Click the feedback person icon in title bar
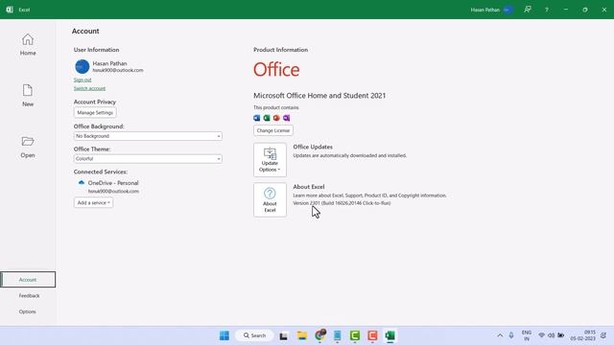Image resolution: width=614 pixels, height=345 pixels. point(528,10)
